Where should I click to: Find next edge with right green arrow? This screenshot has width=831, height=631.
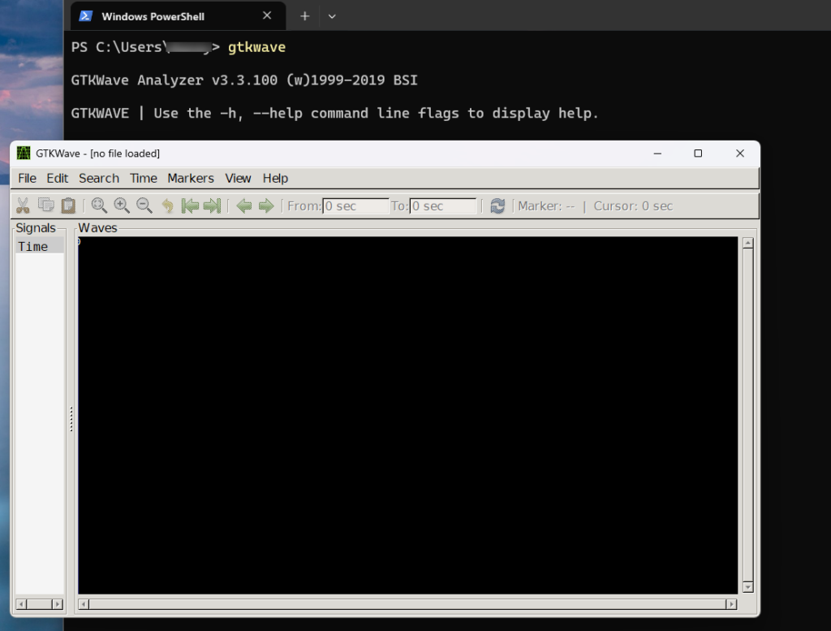[266, 205]
